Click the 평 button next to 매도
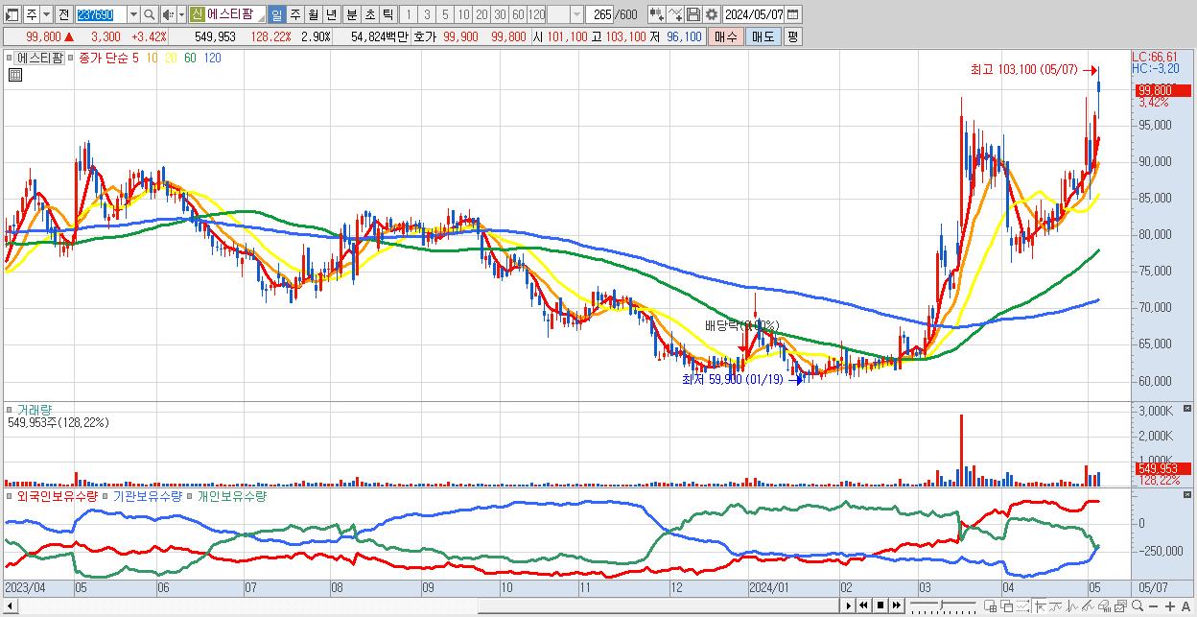The height and width of the screenshot is (617, 1197). (792, 36)
